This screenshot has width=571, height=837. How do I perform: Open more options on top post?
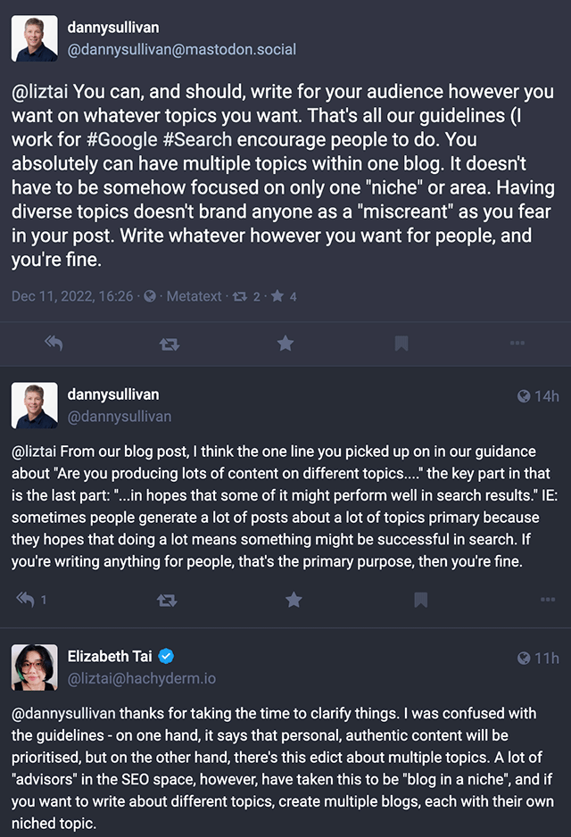pyautogui.click(x=517, y=344)
